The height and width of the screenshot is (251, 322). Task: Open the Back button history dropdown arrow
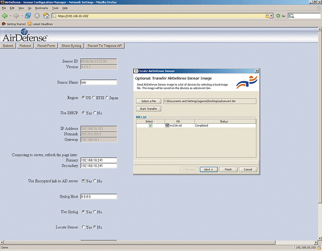click(10, 16)
